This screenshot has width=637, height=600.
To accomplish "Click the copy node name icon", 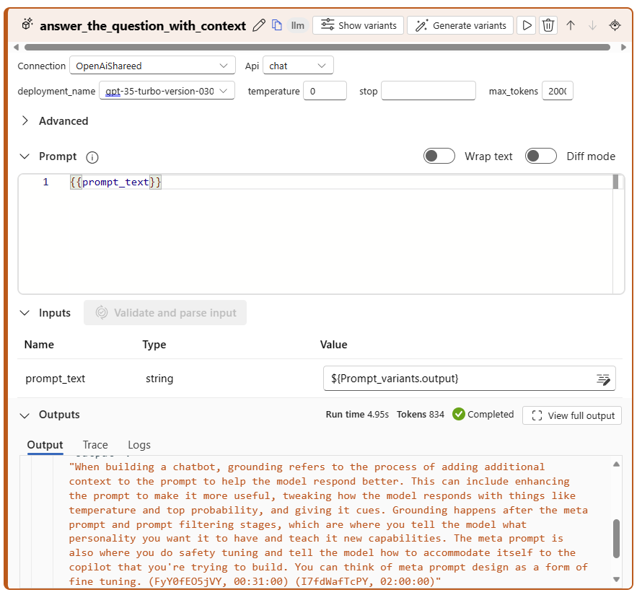I will (x=277, y=25).
